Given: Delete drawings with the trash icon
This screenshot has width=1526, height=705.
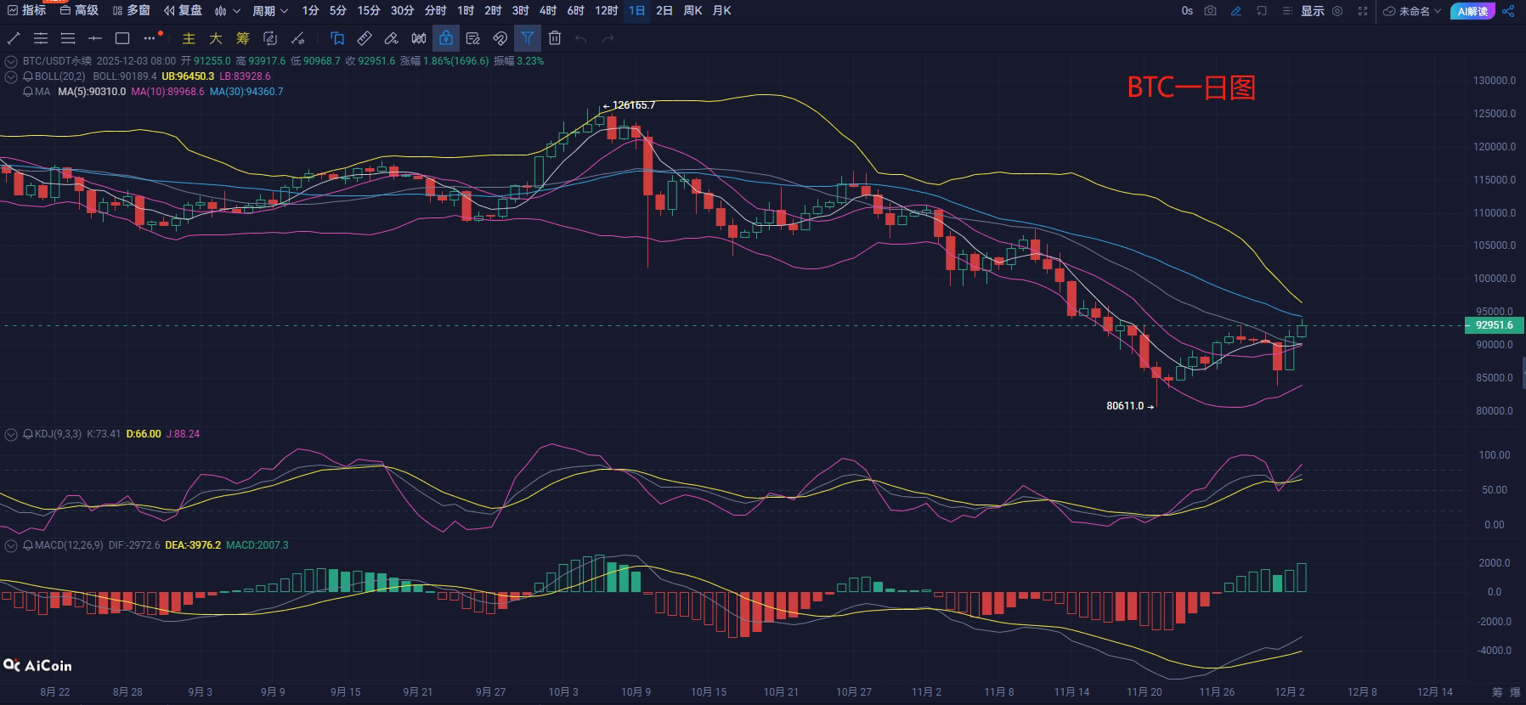Looking at the screenshot, I should pos(555,38).
